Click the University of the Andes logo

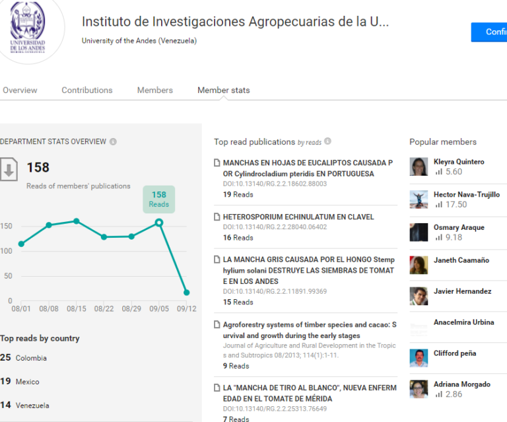click(x=28, y=28)
